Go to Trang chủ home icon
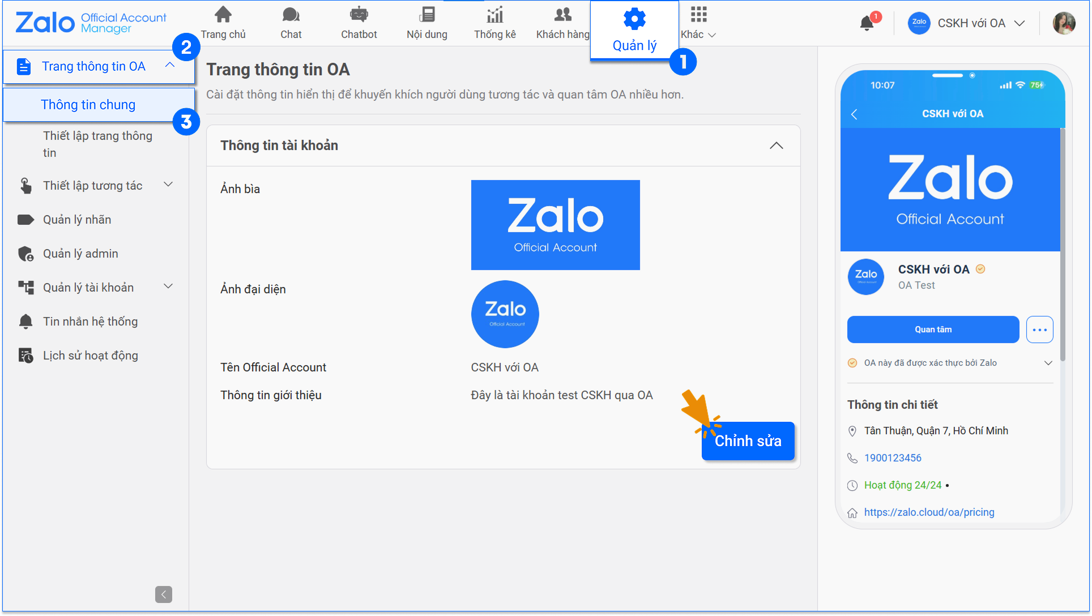The image size is (1092, 616). coord(223,15)
